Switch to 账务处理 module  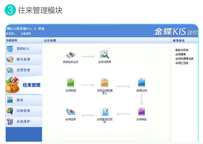pyautogui.click(x=24, y=60)
